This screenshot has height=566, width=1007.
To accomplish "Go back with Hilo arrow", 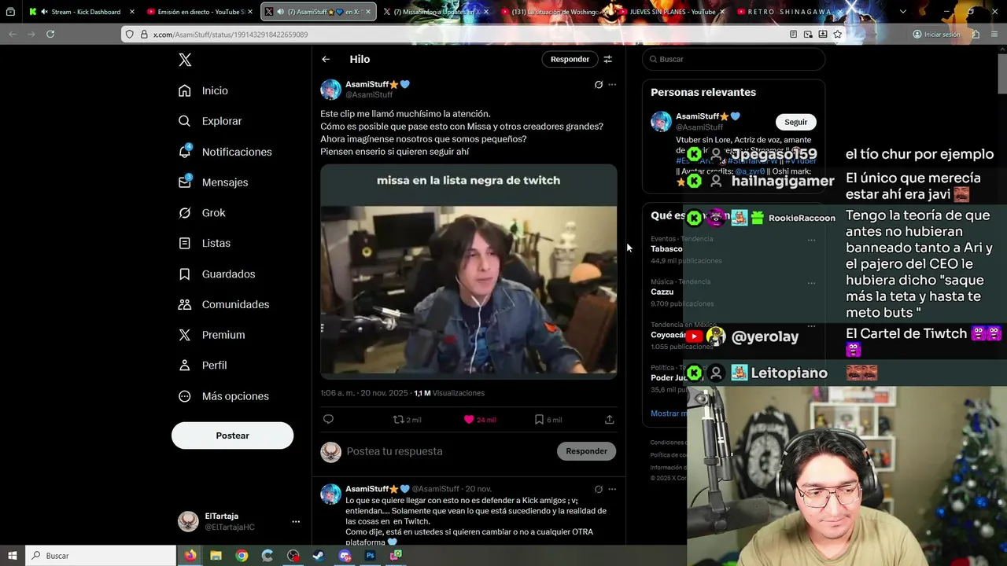I will point(326,59).
